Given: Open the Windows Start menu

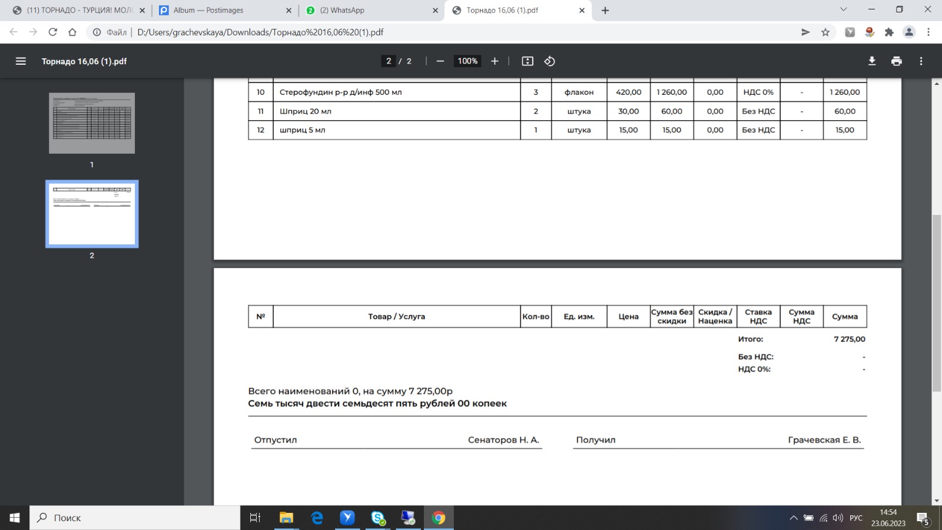Looking at the screenshot, I should (x=15, y=518).
